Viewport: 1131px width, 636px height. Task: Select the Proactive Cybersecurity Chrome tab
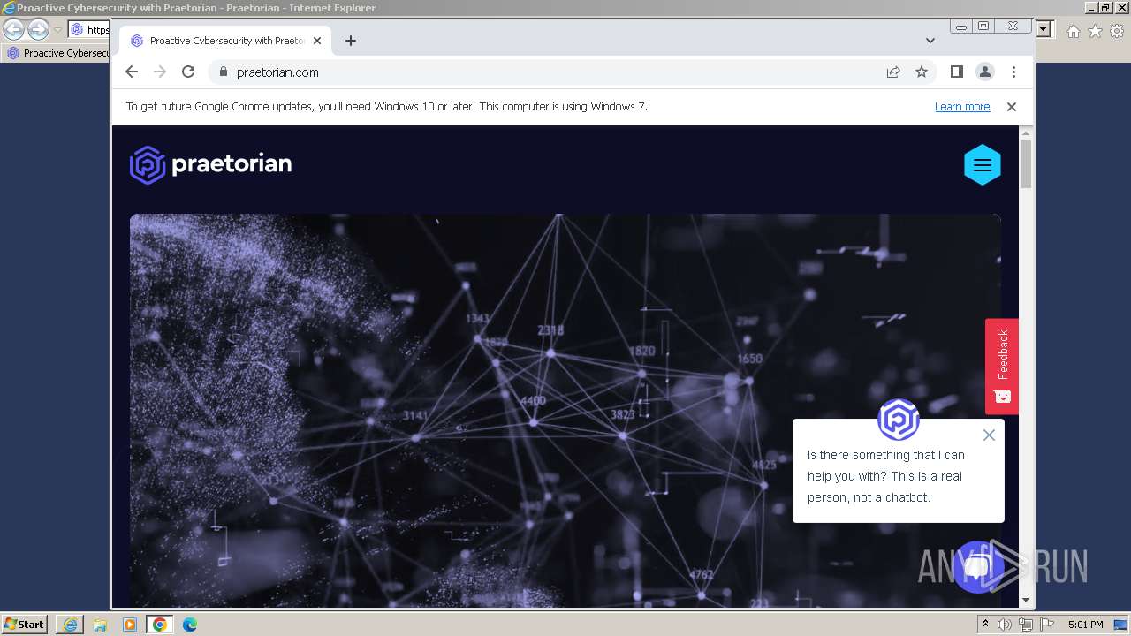[225, 41]
